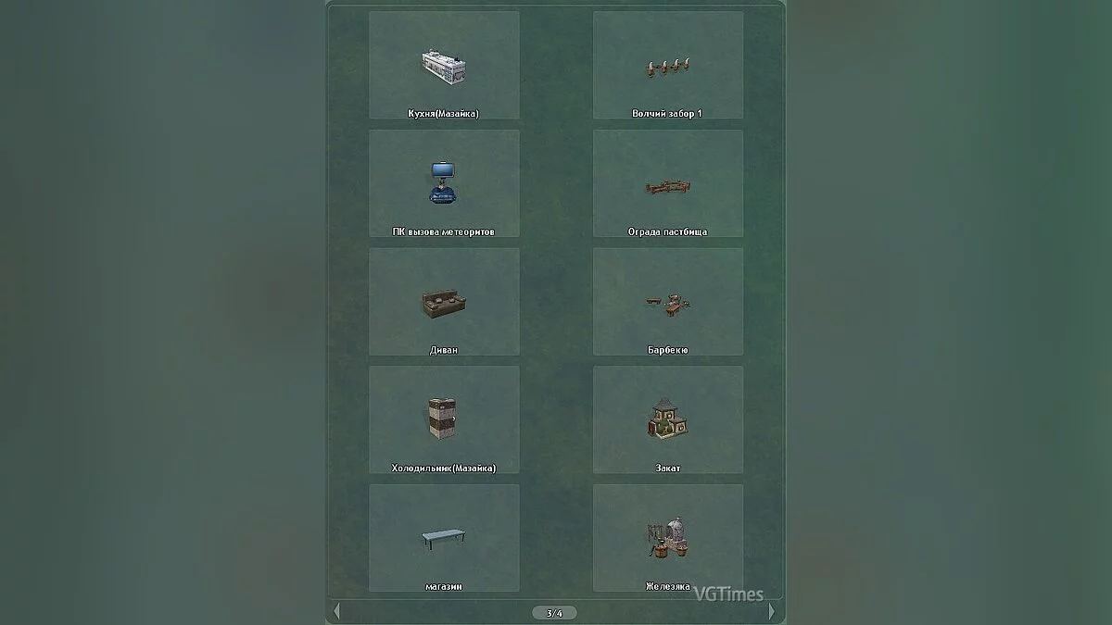Select the Закат house building icon
Image resolution: width=1112 pixels, height=625 pixels.
click(x=667, y=419)
